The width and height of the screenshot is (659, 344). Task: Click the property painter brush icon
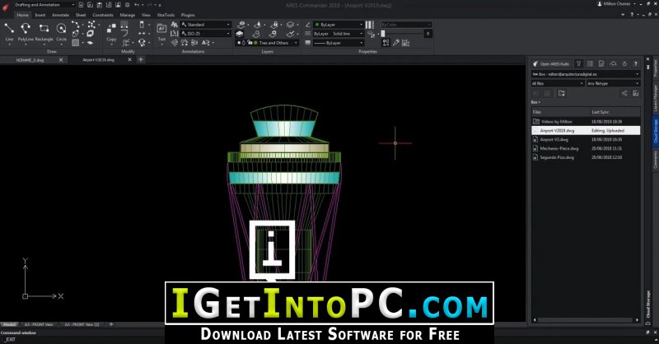[396, 43]
